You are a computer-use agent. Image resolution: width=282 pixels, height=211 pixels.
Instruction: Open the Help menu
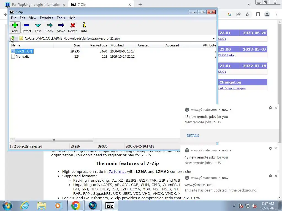pos(72,18)
